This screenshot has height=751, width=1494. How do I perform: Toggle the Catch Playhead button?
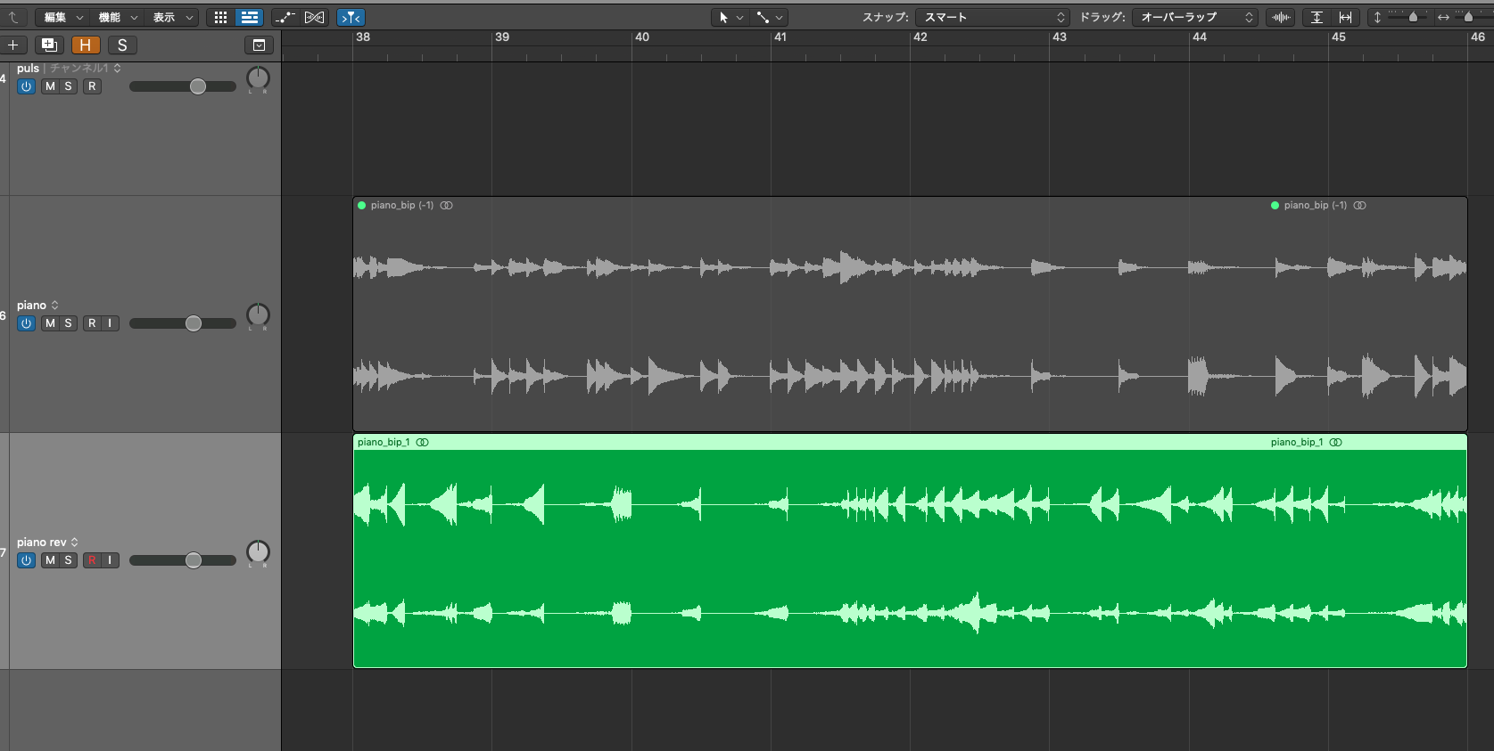[x=351, y=17]
